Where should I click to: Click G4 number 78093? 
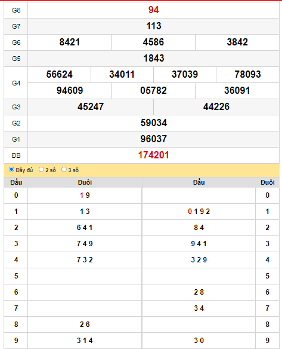pos(247,74)
